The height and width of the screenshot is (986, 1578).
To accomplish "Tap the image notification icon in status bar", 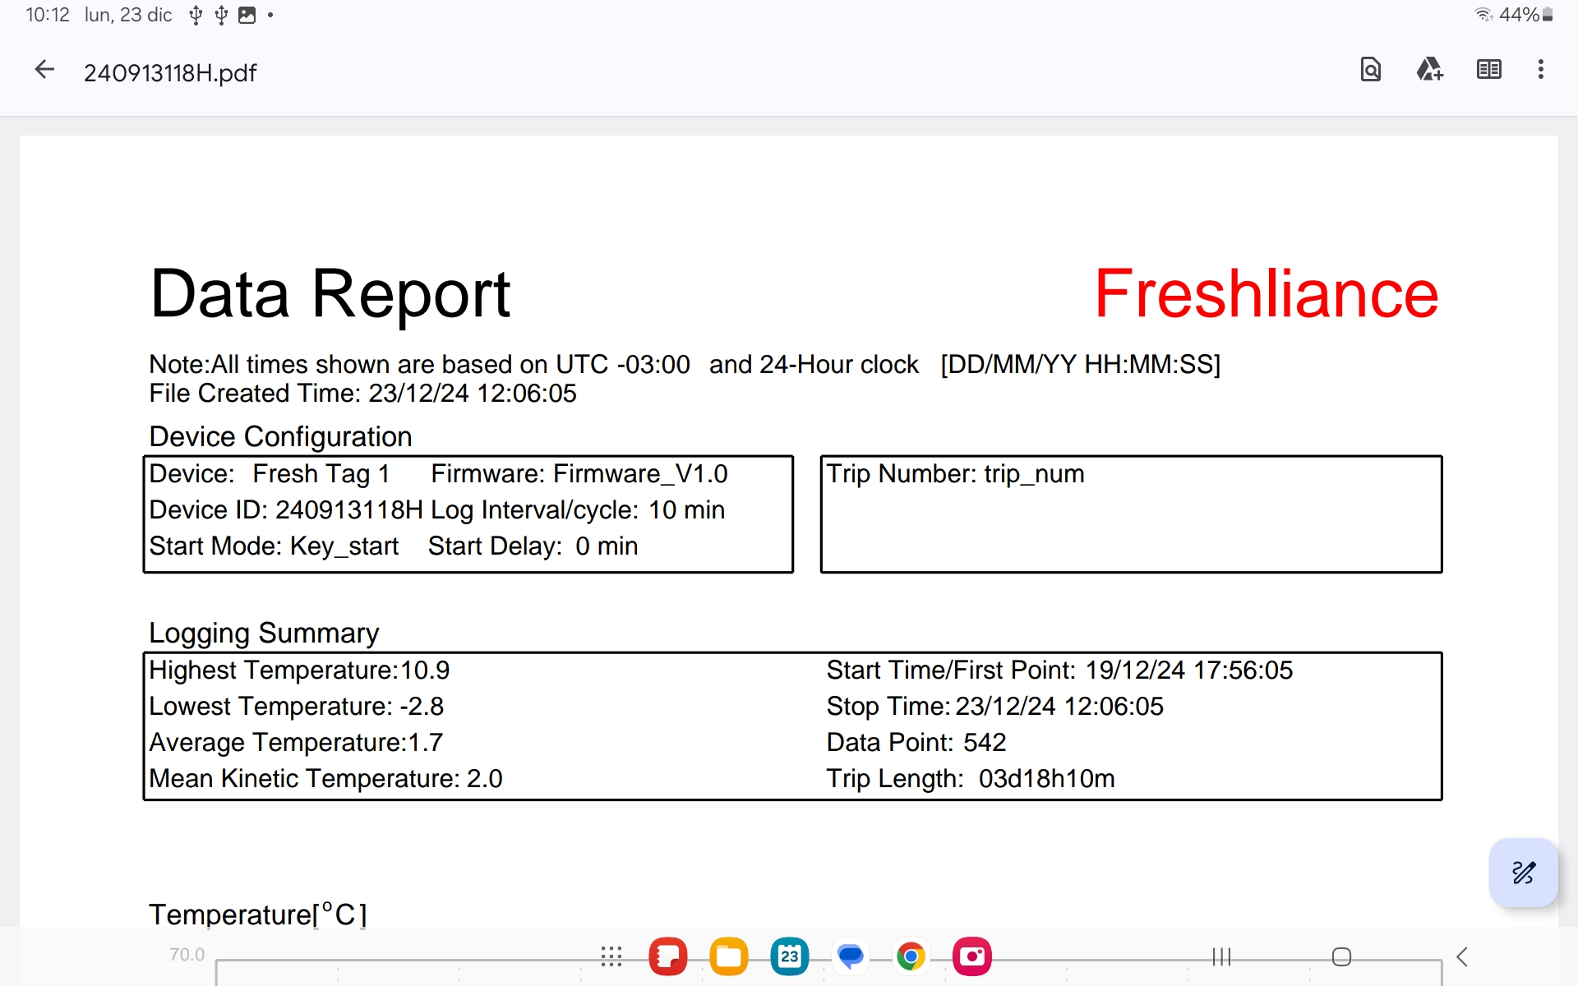I will coord(247,15).
